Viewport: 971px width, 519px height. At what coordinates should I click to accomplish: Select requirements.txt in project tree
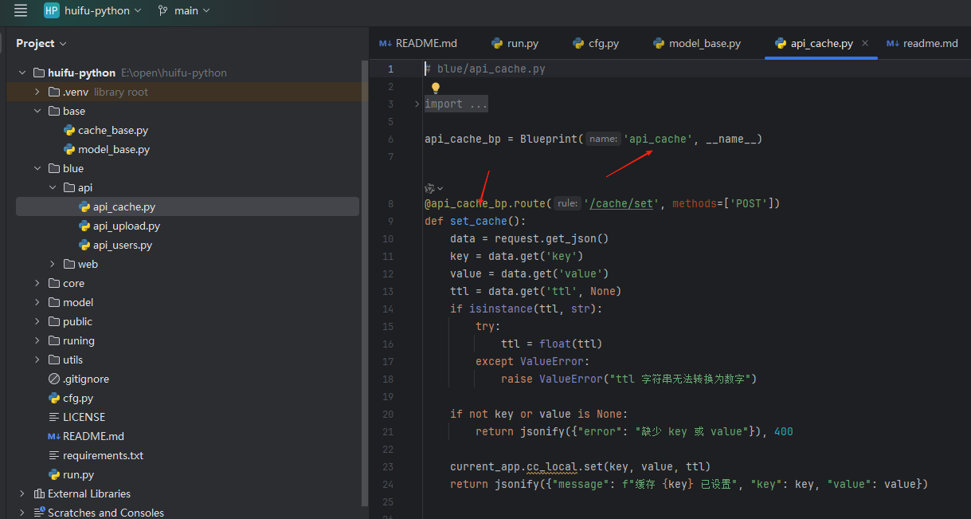[103, 455]
